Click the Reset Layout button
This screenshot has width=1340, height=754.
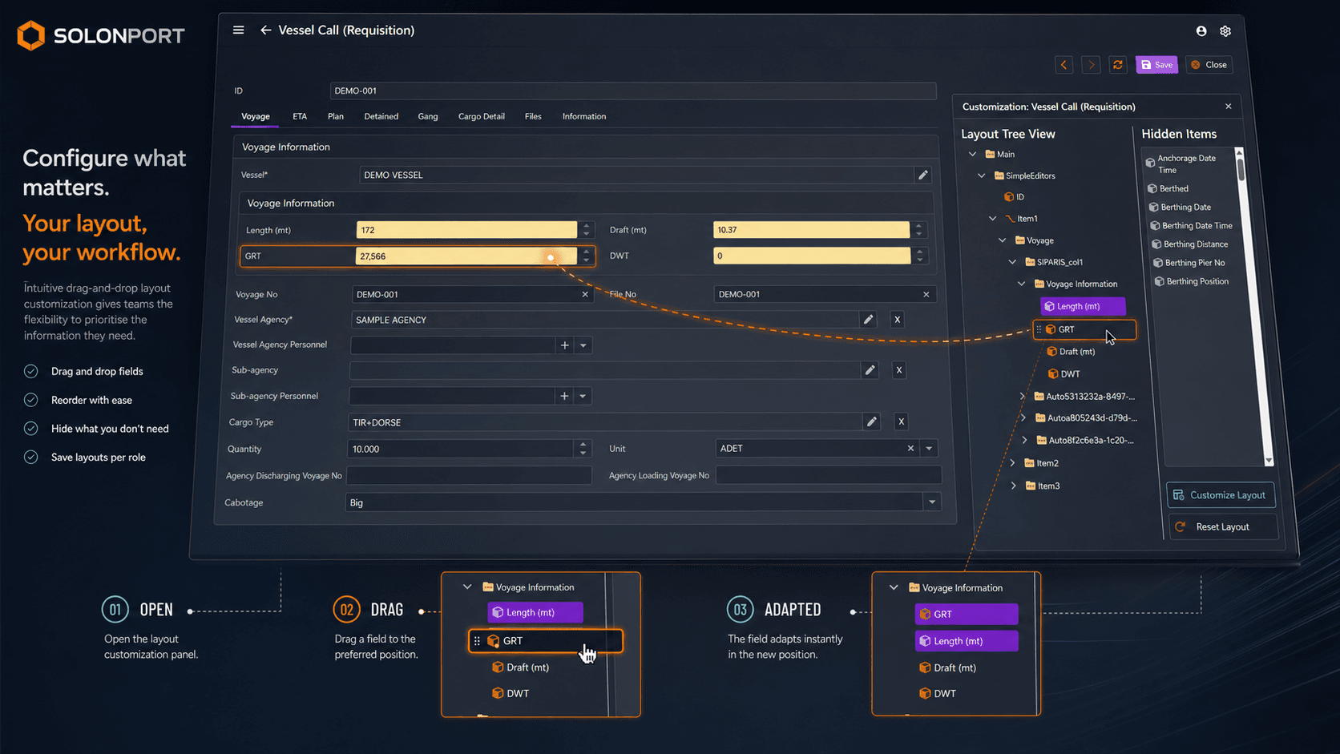click(x=1222, y=526)
